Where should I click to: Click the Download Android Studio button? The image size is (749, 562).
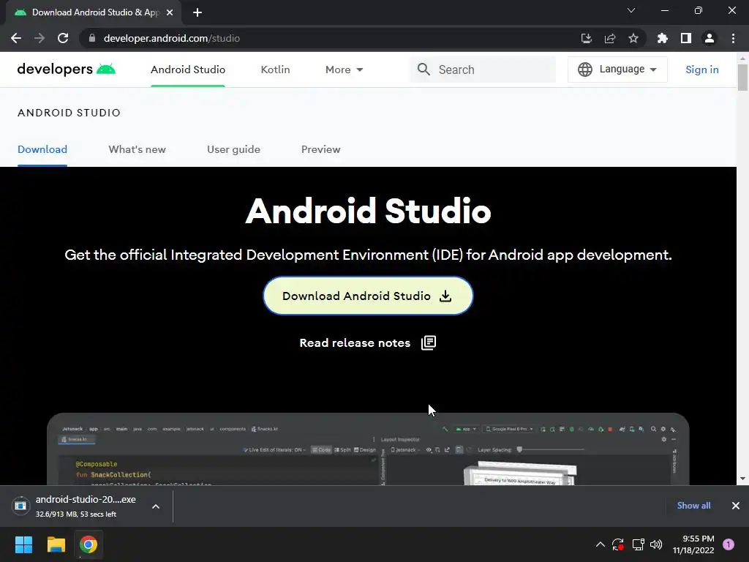(x=368, y=296)
